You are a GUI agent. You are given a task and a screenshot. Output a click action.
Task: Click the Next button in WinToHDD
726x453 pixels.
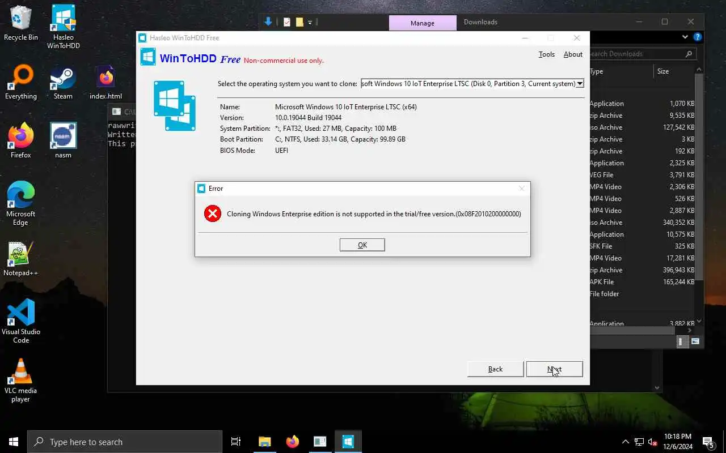pos(554,369)
